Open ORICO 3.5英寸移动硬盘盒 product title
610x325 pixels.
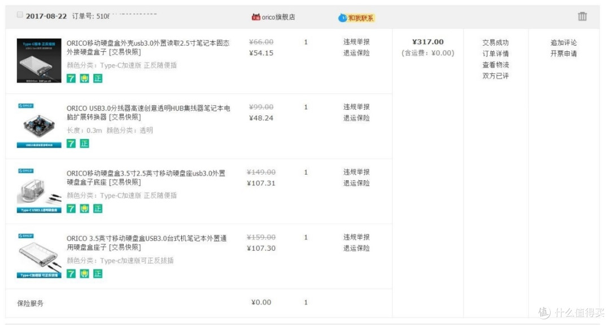pos(147,243)
